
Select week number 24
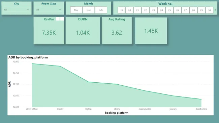click(x=161, y=10)
